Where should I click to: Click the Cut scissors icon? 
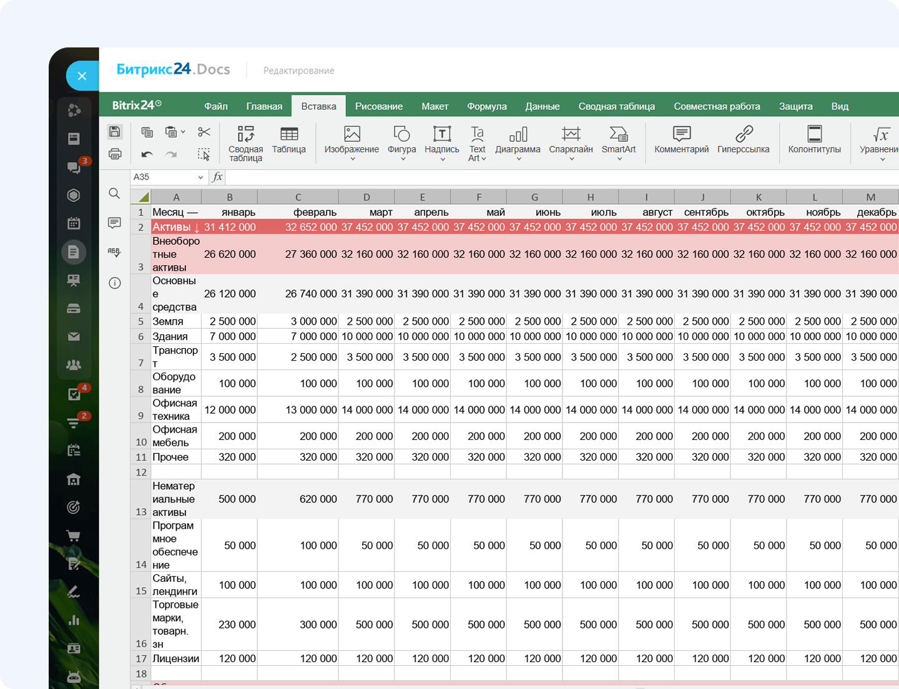click(x=204, y=132)
